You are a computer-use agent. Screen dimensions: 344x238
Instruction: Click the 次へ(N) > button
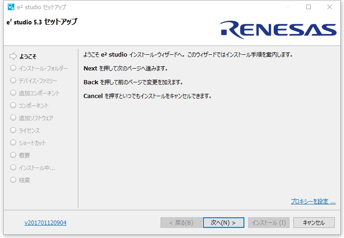223,223
